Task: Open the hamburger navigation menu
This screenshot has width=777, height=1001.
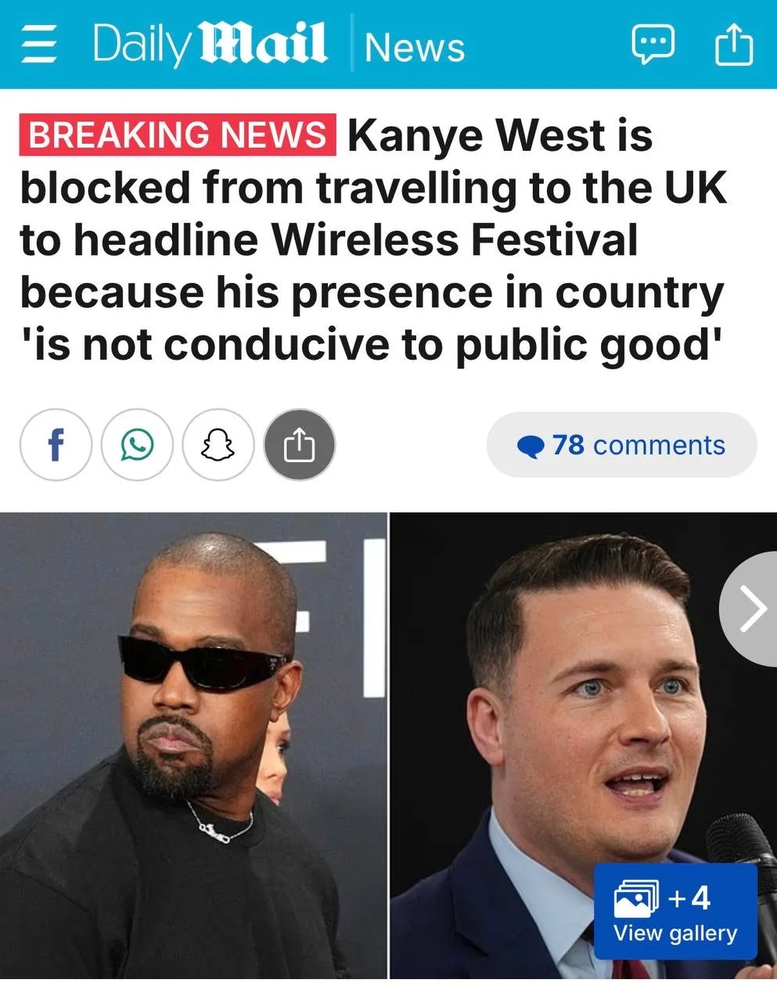Action: (x=39, y=45)
